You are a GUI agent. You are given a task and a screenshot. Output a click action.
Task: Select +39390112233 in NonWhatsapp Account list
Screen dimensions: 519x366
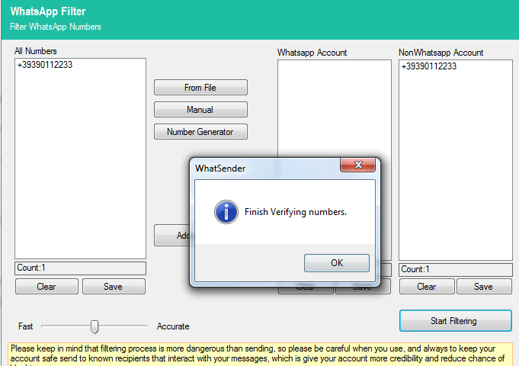(x=429, y=66)
